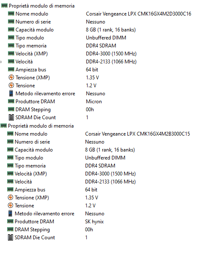This screenshot has height=272, width=202.
Task: Click the Produttore DRAM icon next to Micron
Action: coord(11,101)
